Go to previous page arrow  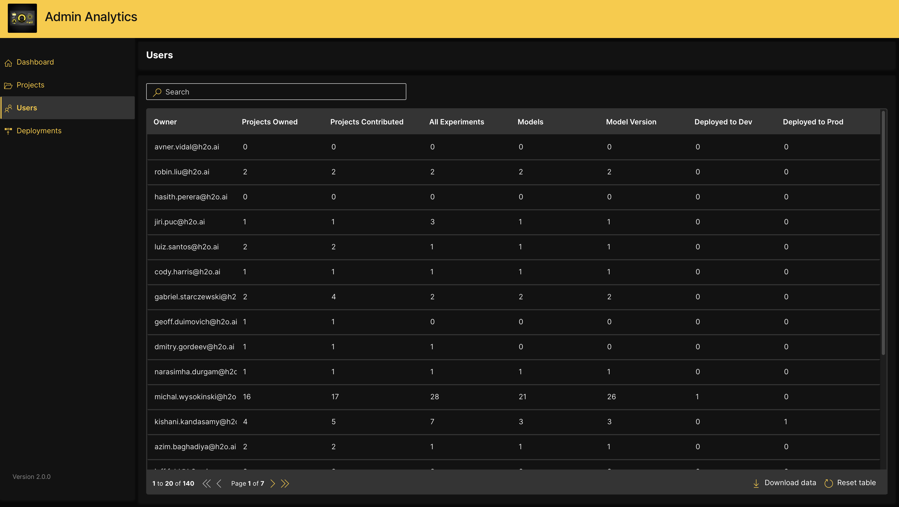(219, 483)
